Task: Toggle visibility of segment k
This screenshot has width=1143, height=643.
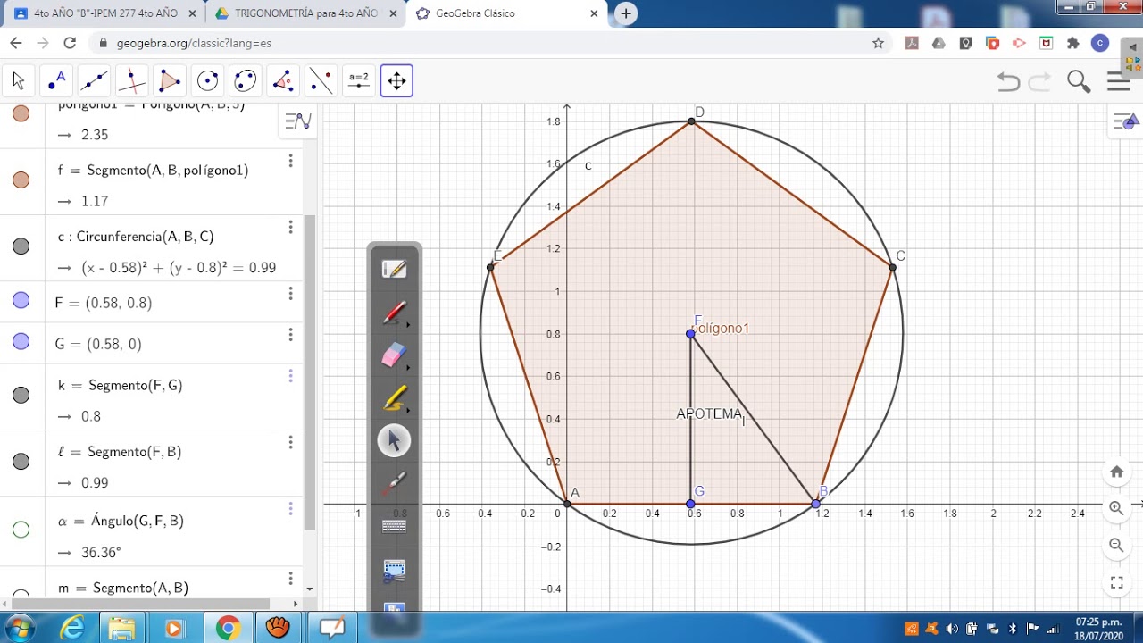Action: coord(21,395)
